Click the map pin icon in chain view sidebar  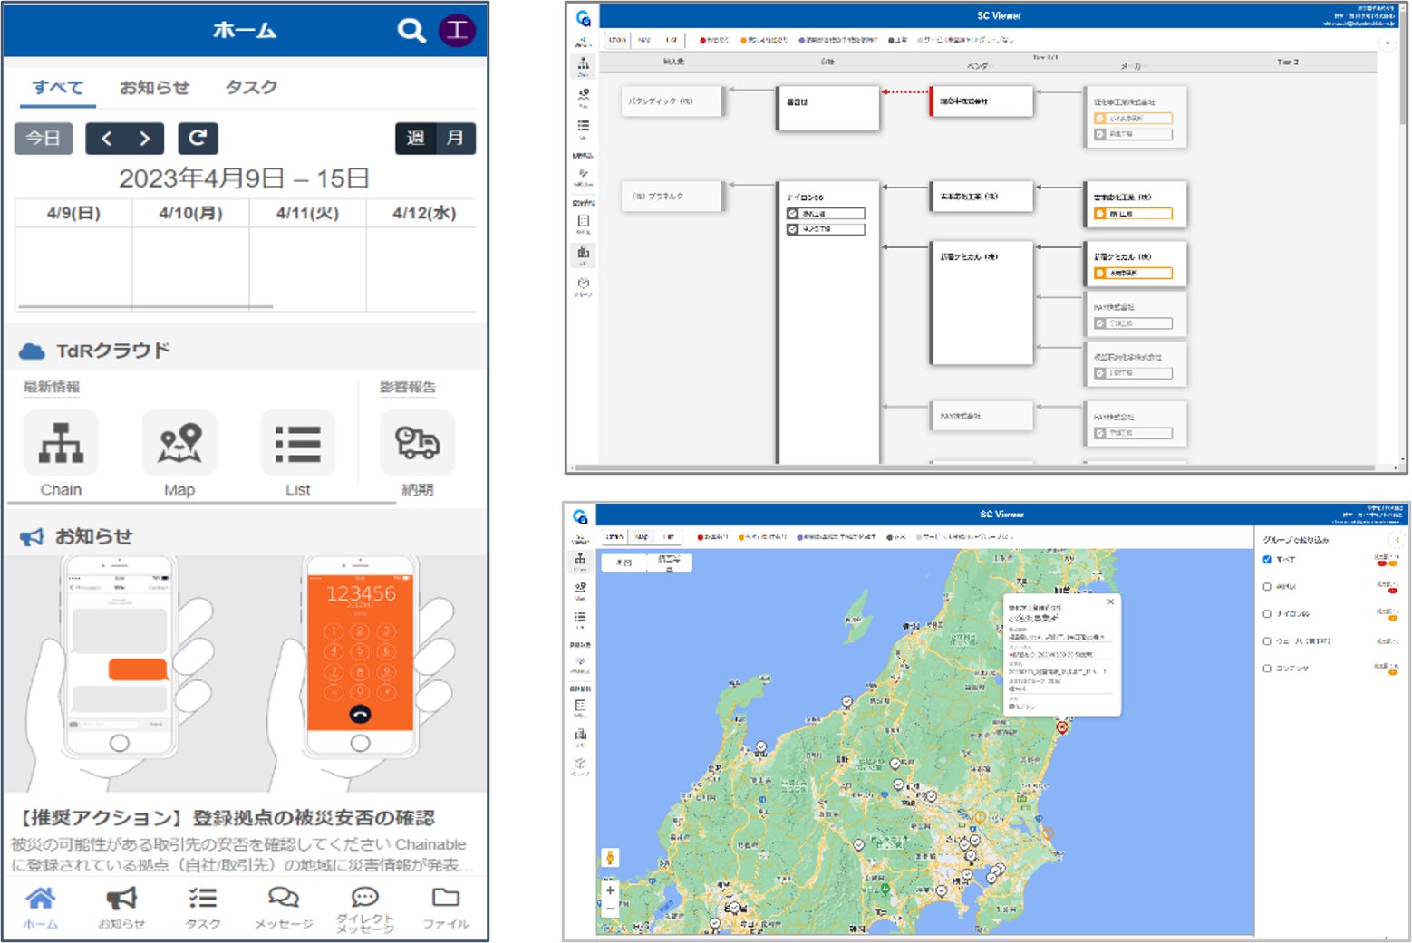[583, 96]
